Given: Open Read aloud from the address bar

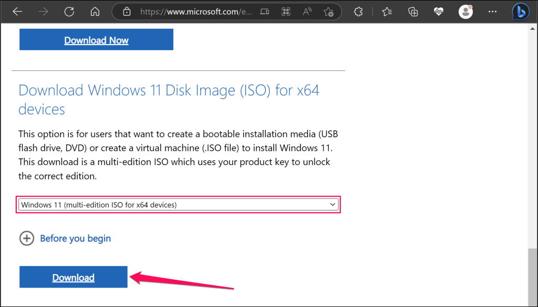Looking at the screenshot, I should [307, 12].
